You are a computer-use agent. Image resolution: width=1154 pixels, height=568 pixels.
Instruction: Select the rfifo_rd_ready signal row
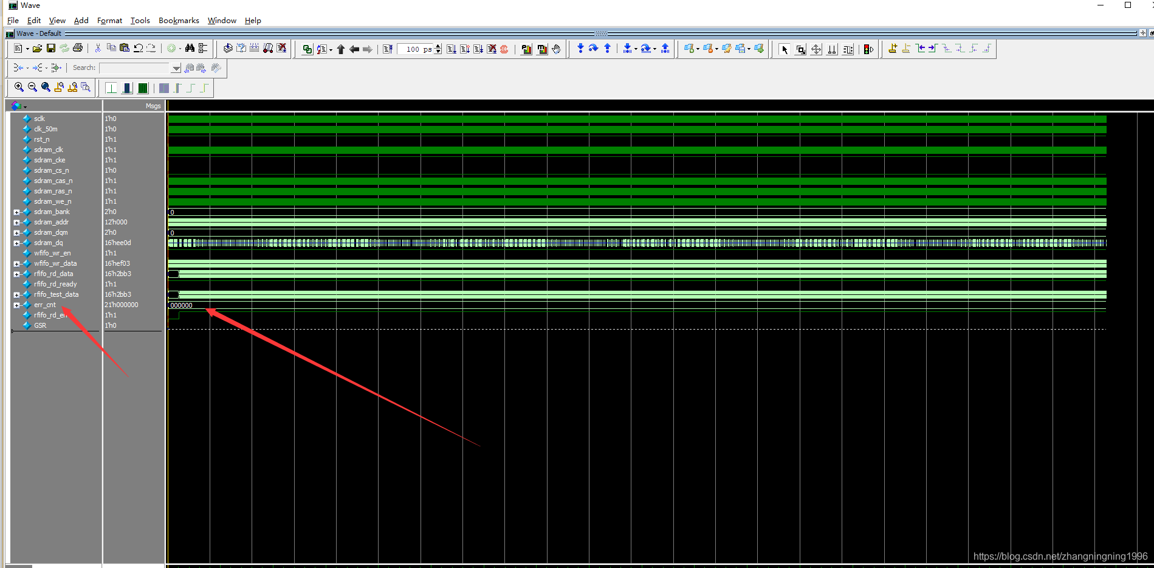(x=55, y=284)
